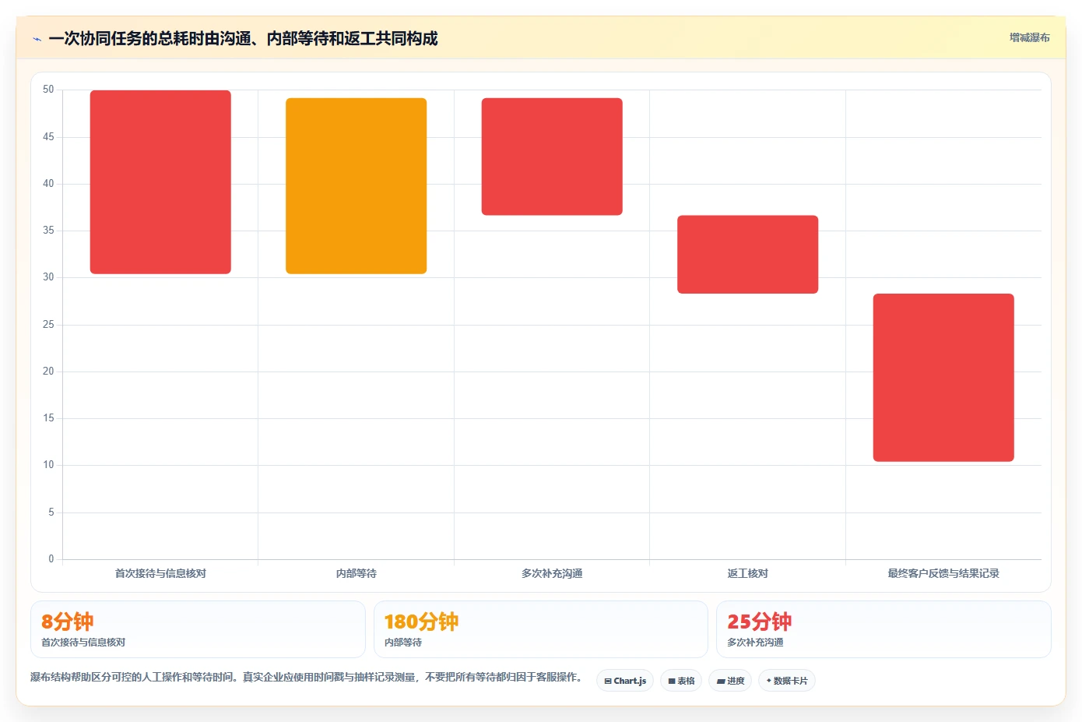This screenshot has width=1082, height=722.
Task: Click the red bar for 最终客户反馈与结果记录
Action: (943, 378)
